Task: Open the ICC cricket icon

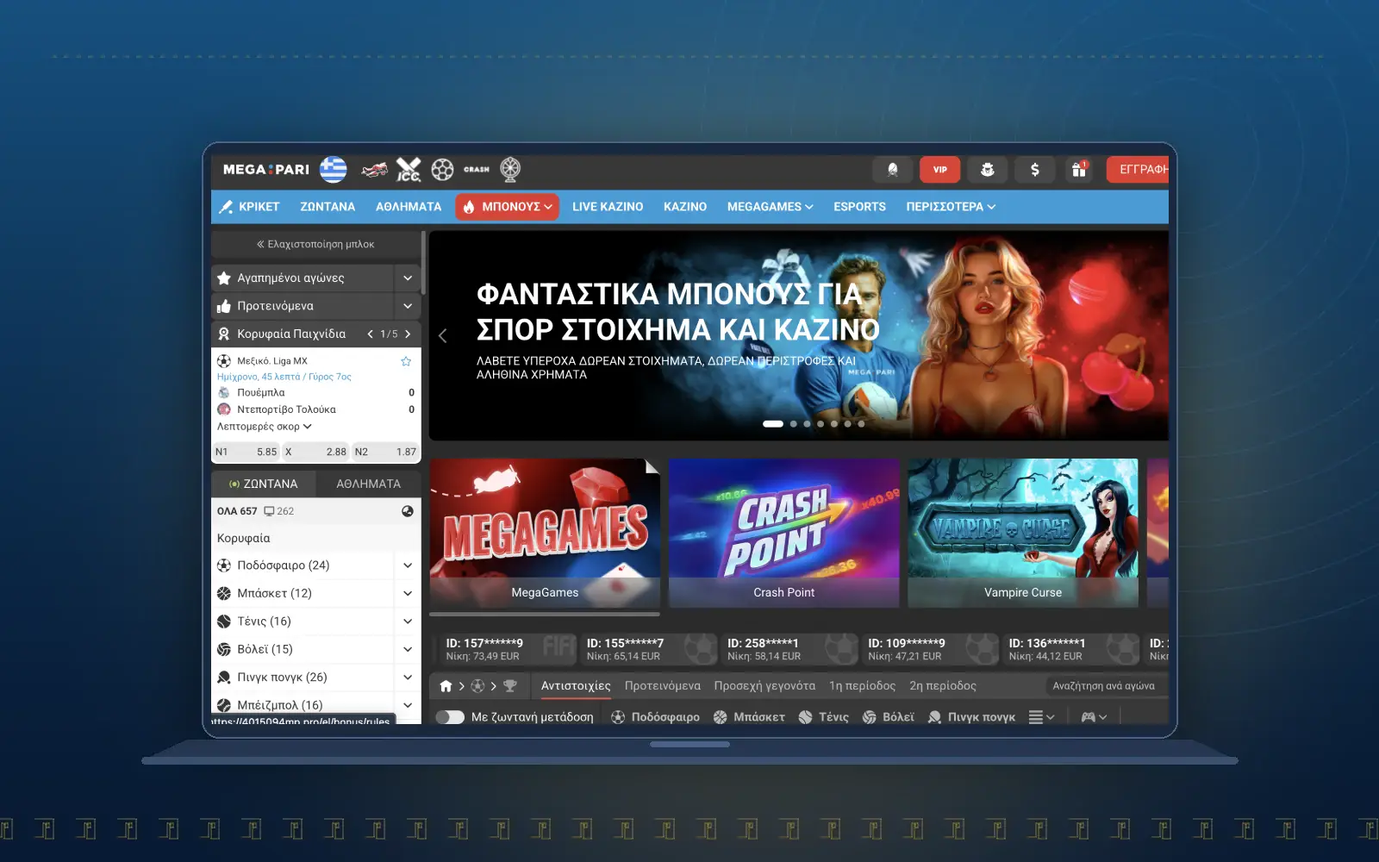Action: pos(409,170)
